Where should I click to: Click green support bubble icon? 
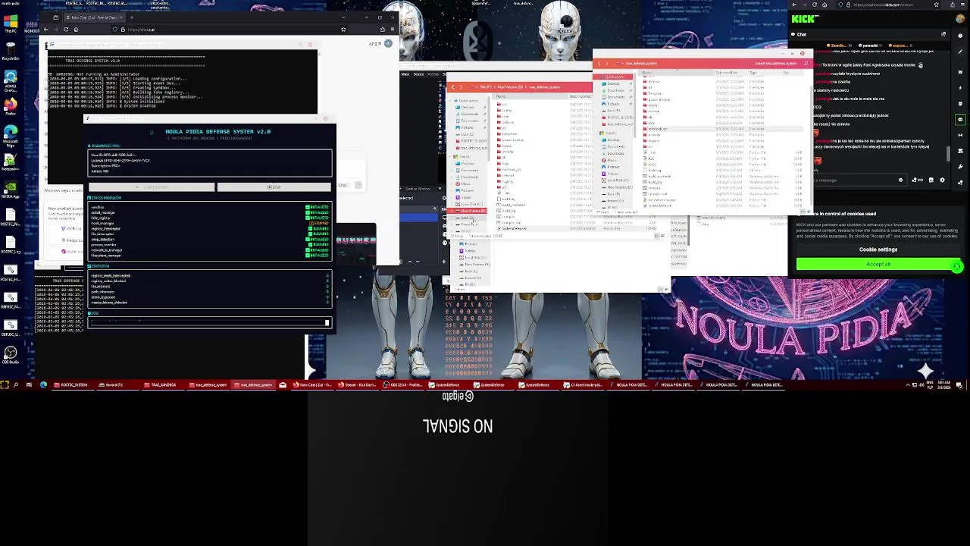[956, 265]
